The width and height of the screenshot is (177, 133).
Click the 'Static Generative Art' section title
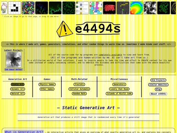point(88,108)
